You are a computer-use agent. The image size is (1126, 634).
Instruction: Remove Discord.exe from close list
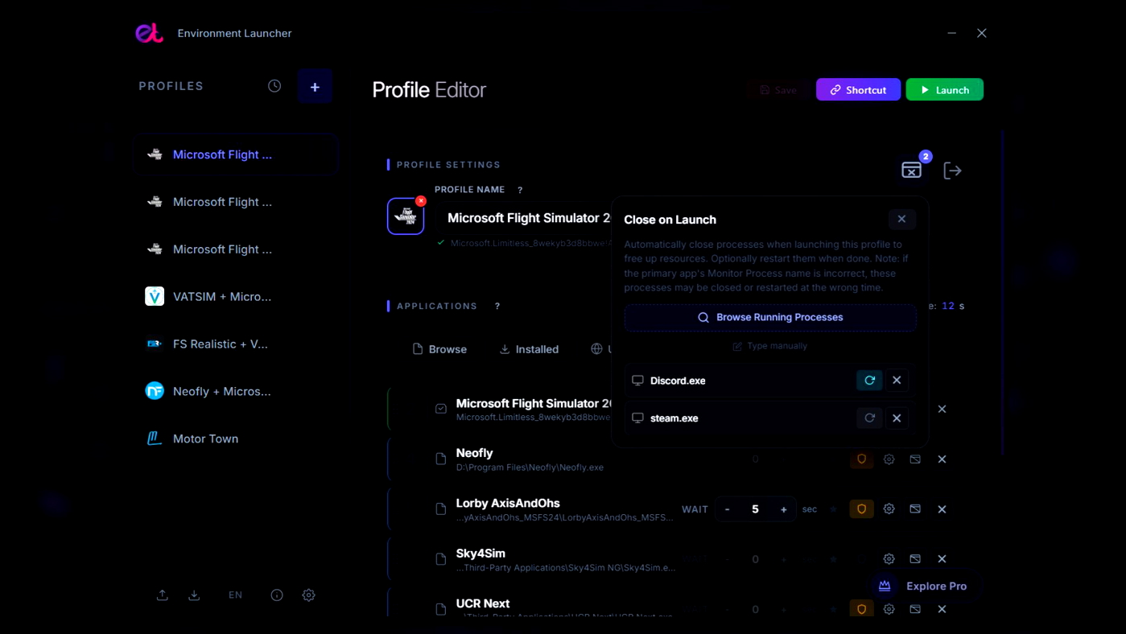click(897, 381)
